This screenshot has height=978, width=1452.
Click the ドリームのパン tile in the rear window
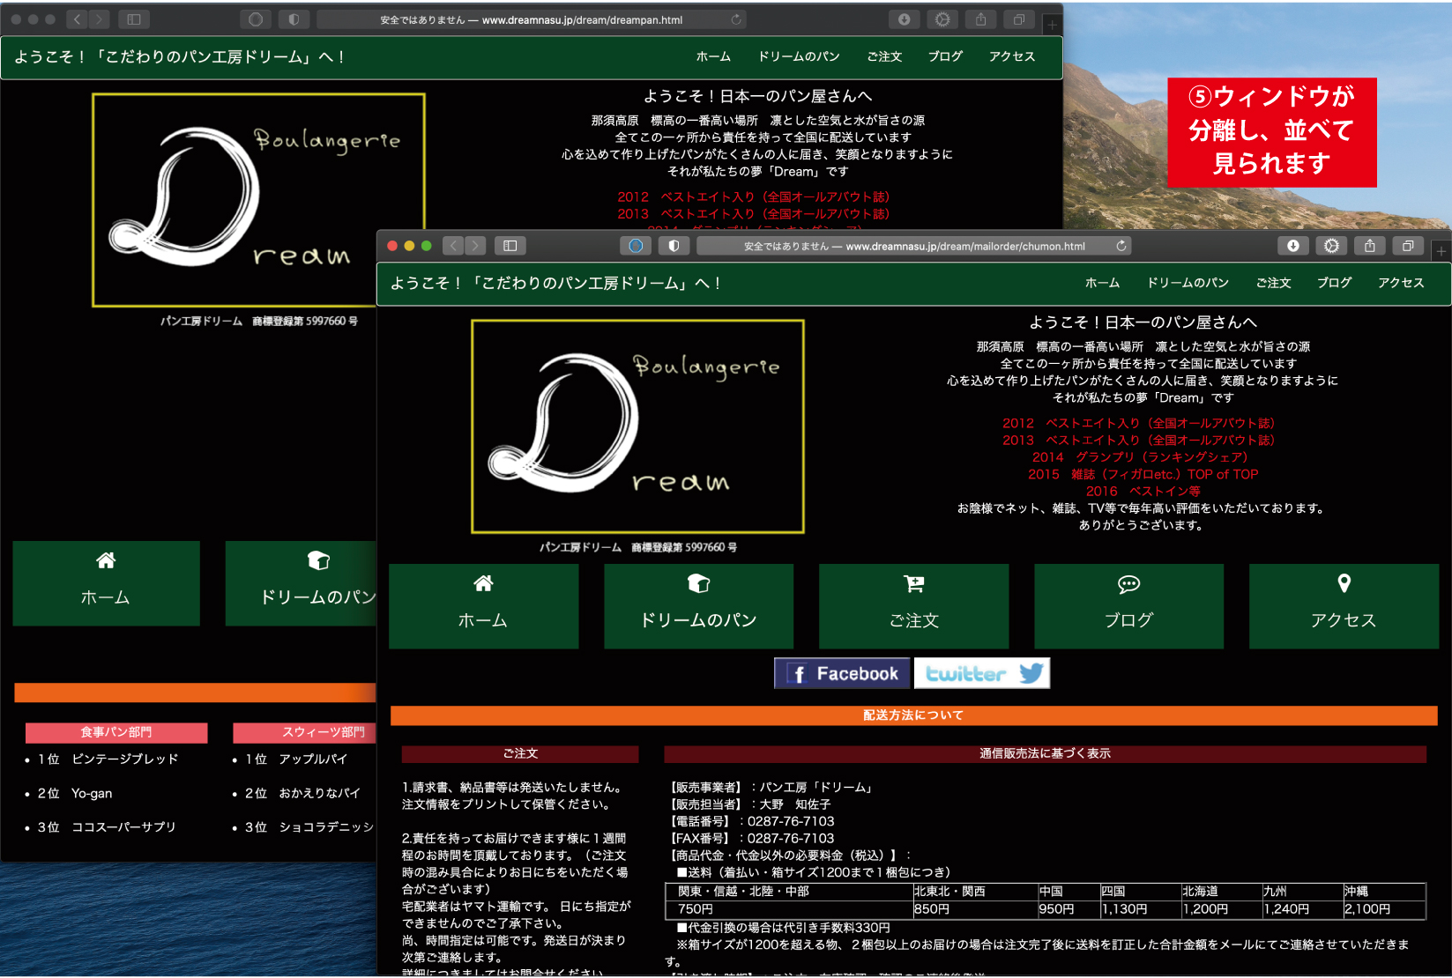(301, 583)
